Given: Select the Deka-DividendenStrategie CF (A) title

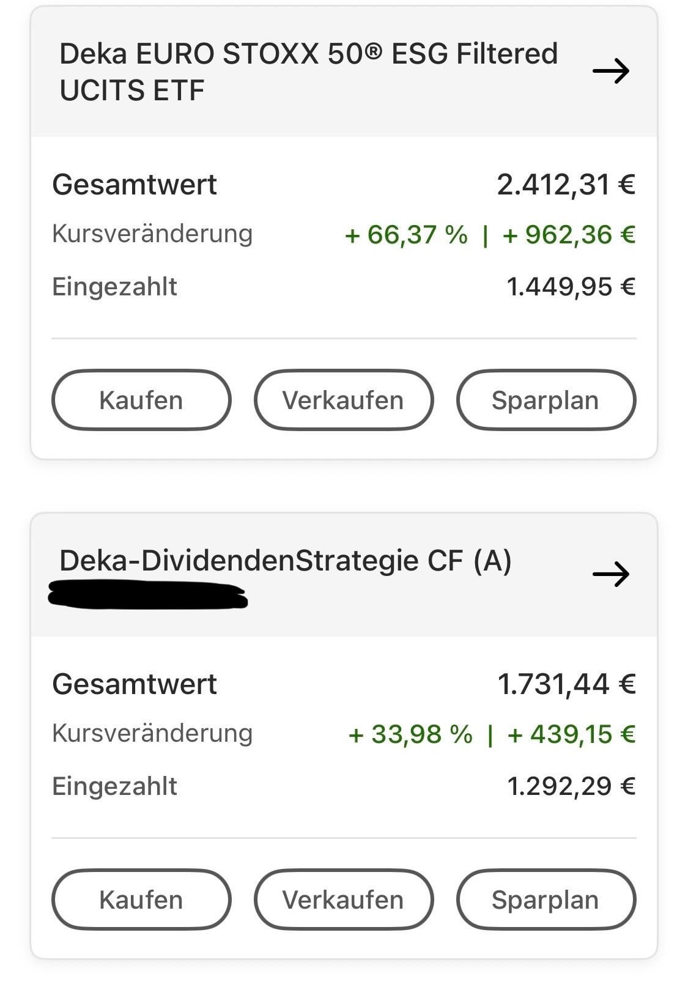Looking at the screenshot, I should point(285,561).
